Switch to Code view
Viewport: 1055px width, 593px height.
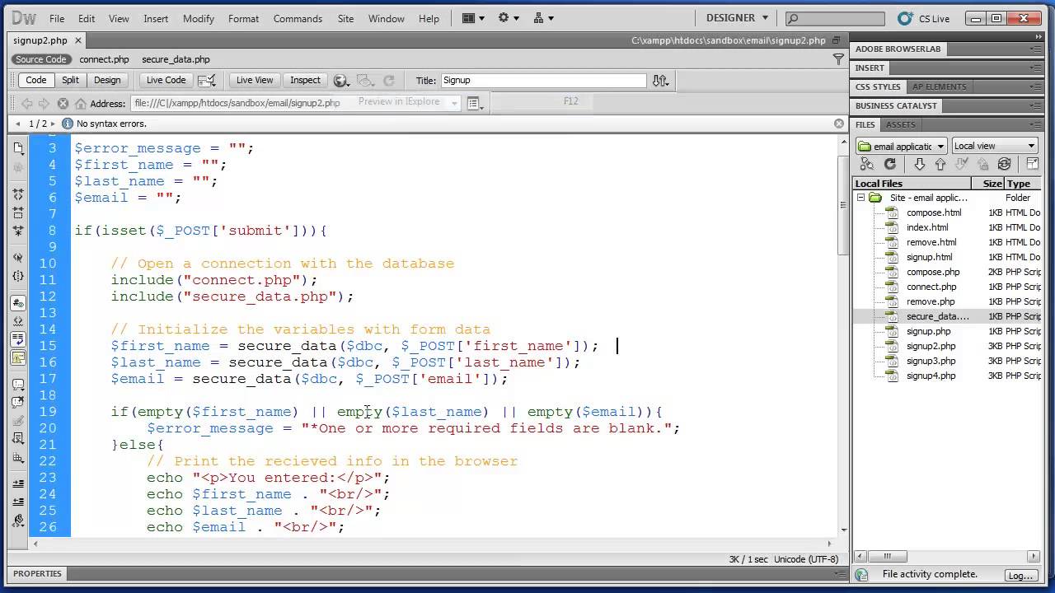coord(36,80)
